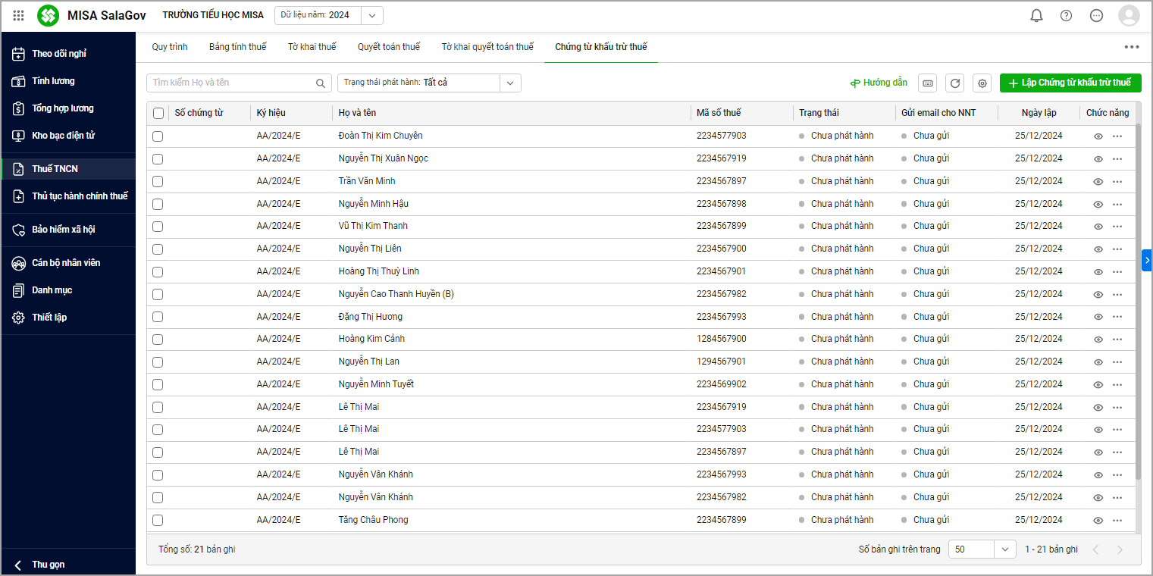Open more options for Đoàn Thị Kim Chuyên
The height and width of the screenshot is (576, 1153).
tap(1117, 136)
